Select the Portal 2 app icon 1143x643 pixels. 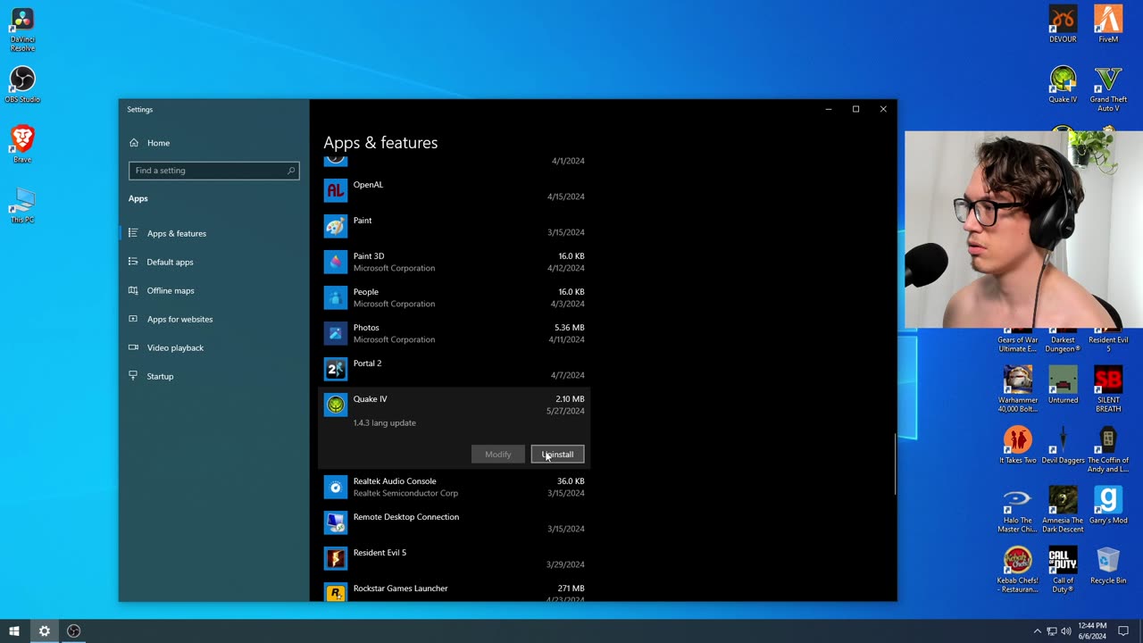(x=335, y=369)
